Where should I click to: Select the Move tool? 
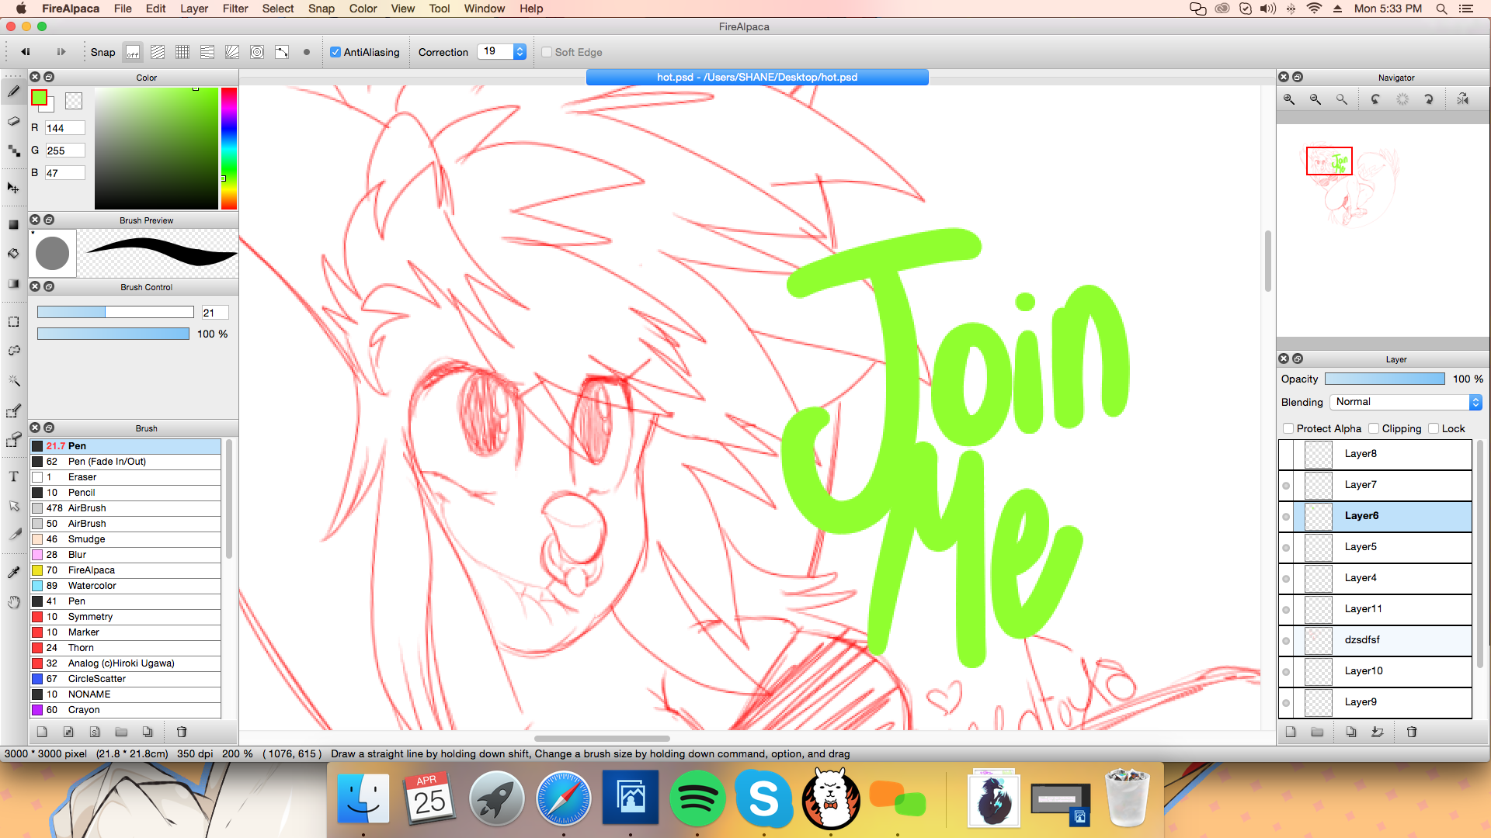click(x=13, y=188)
